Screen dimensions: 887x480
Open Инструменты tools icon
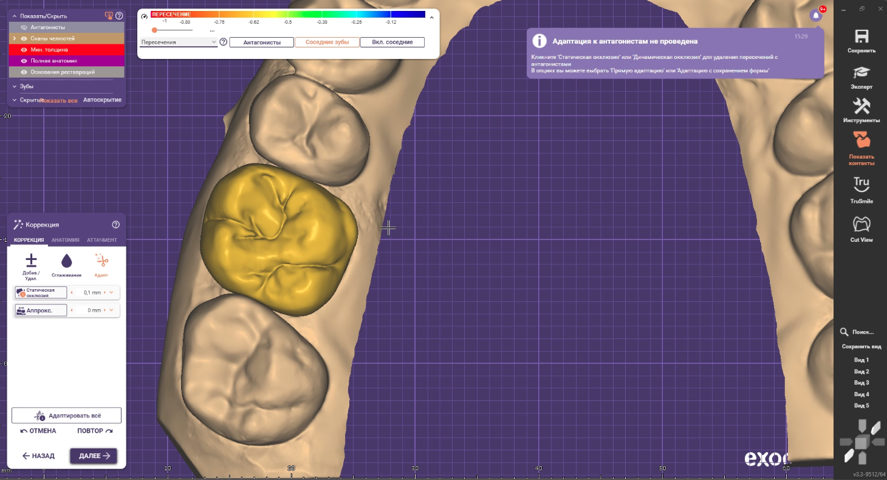tap(861, 106)
